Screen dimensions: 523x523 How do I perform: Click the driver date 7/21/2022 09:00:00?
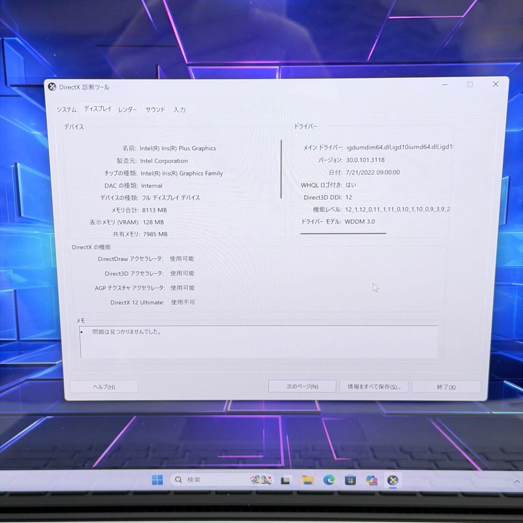(372, 172)
